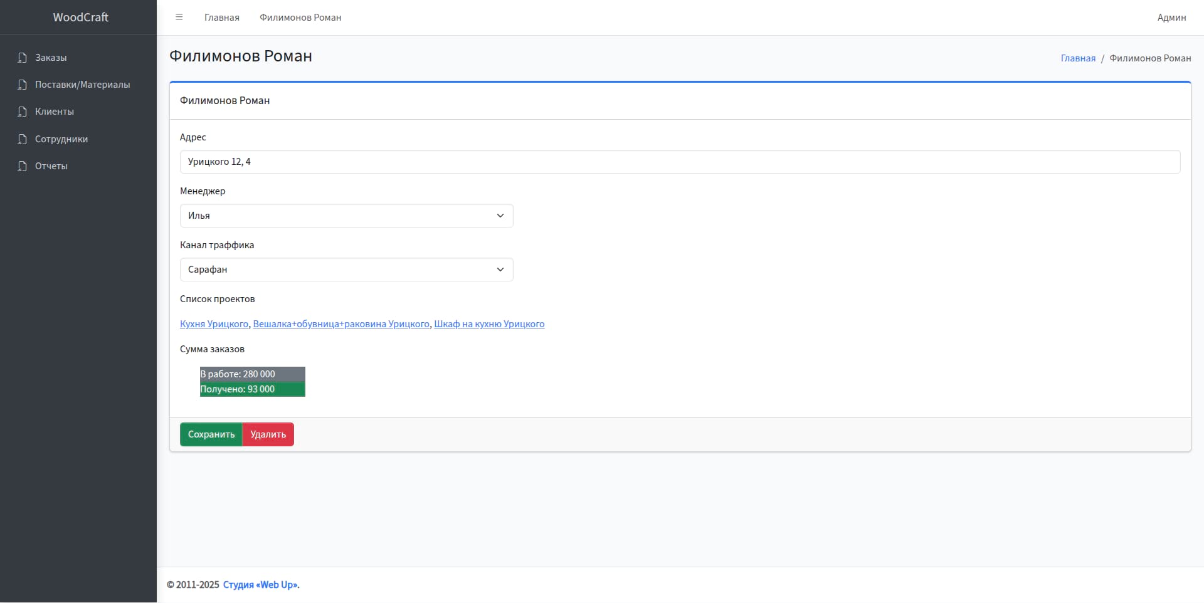Click the Заказы document icon
The height and width of the screenshot is (603, 1204).
coord(23,58)
